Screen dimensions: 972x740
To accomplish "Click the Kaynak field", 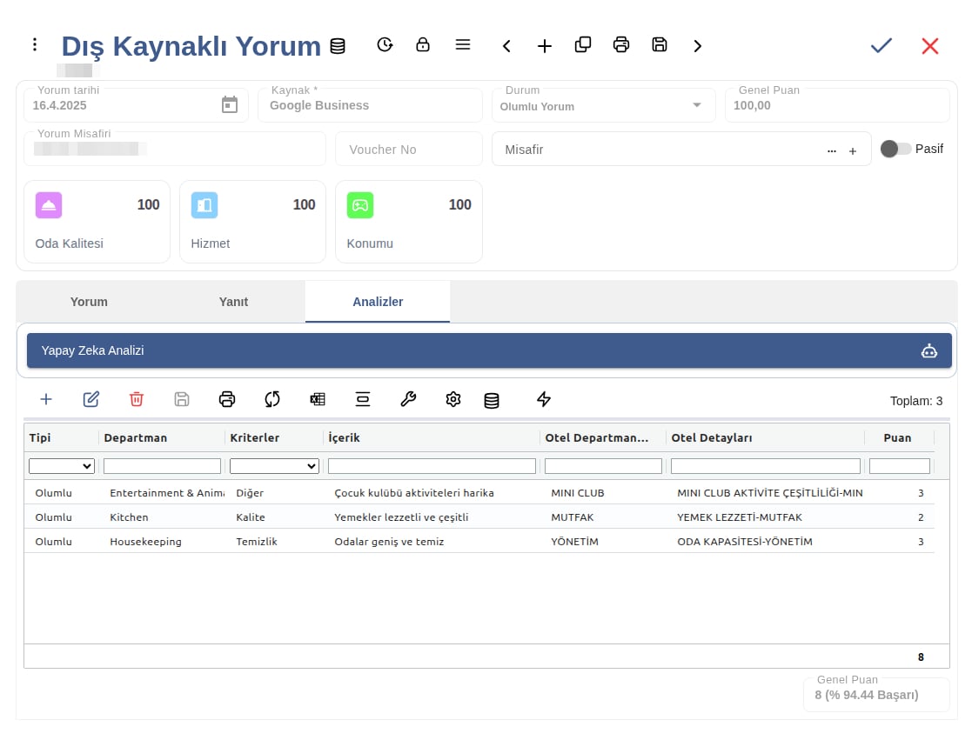I will tap(370, 104).
